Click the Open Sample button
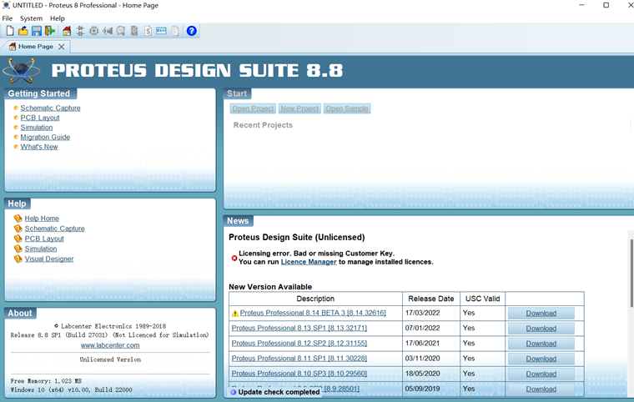 (347, 108)
